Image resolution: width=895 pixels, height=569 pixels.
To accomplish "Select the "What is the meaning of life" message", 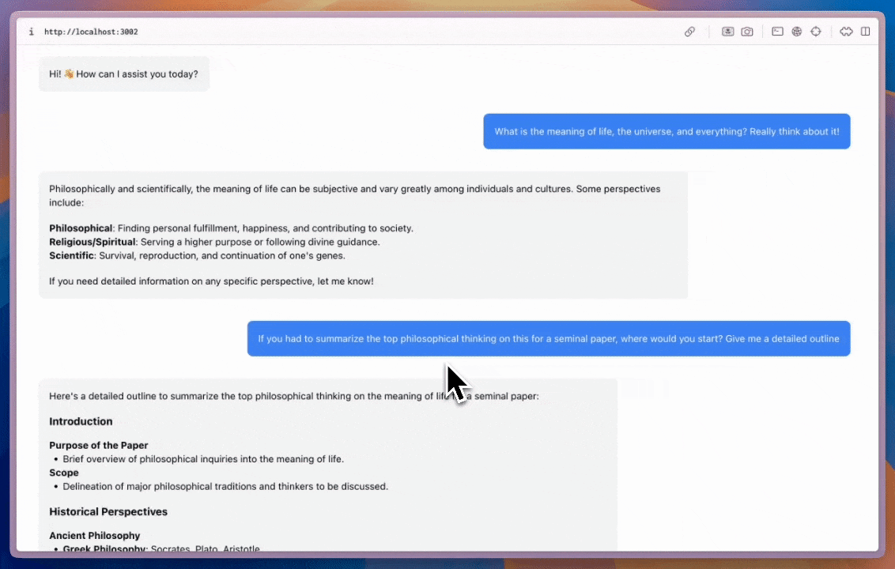I will point(667,131).
